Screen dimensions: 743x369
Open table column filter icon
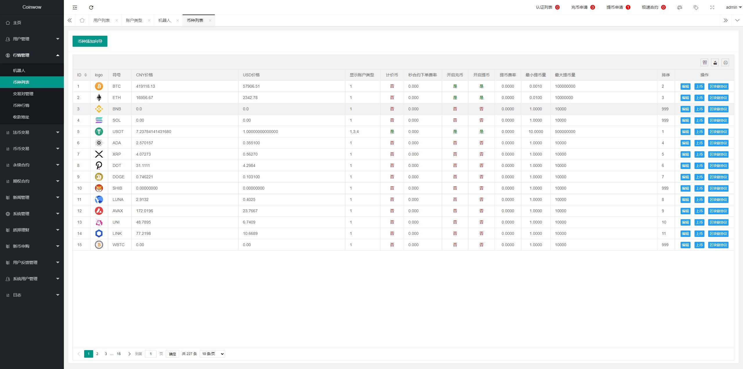tap(704, 62)
